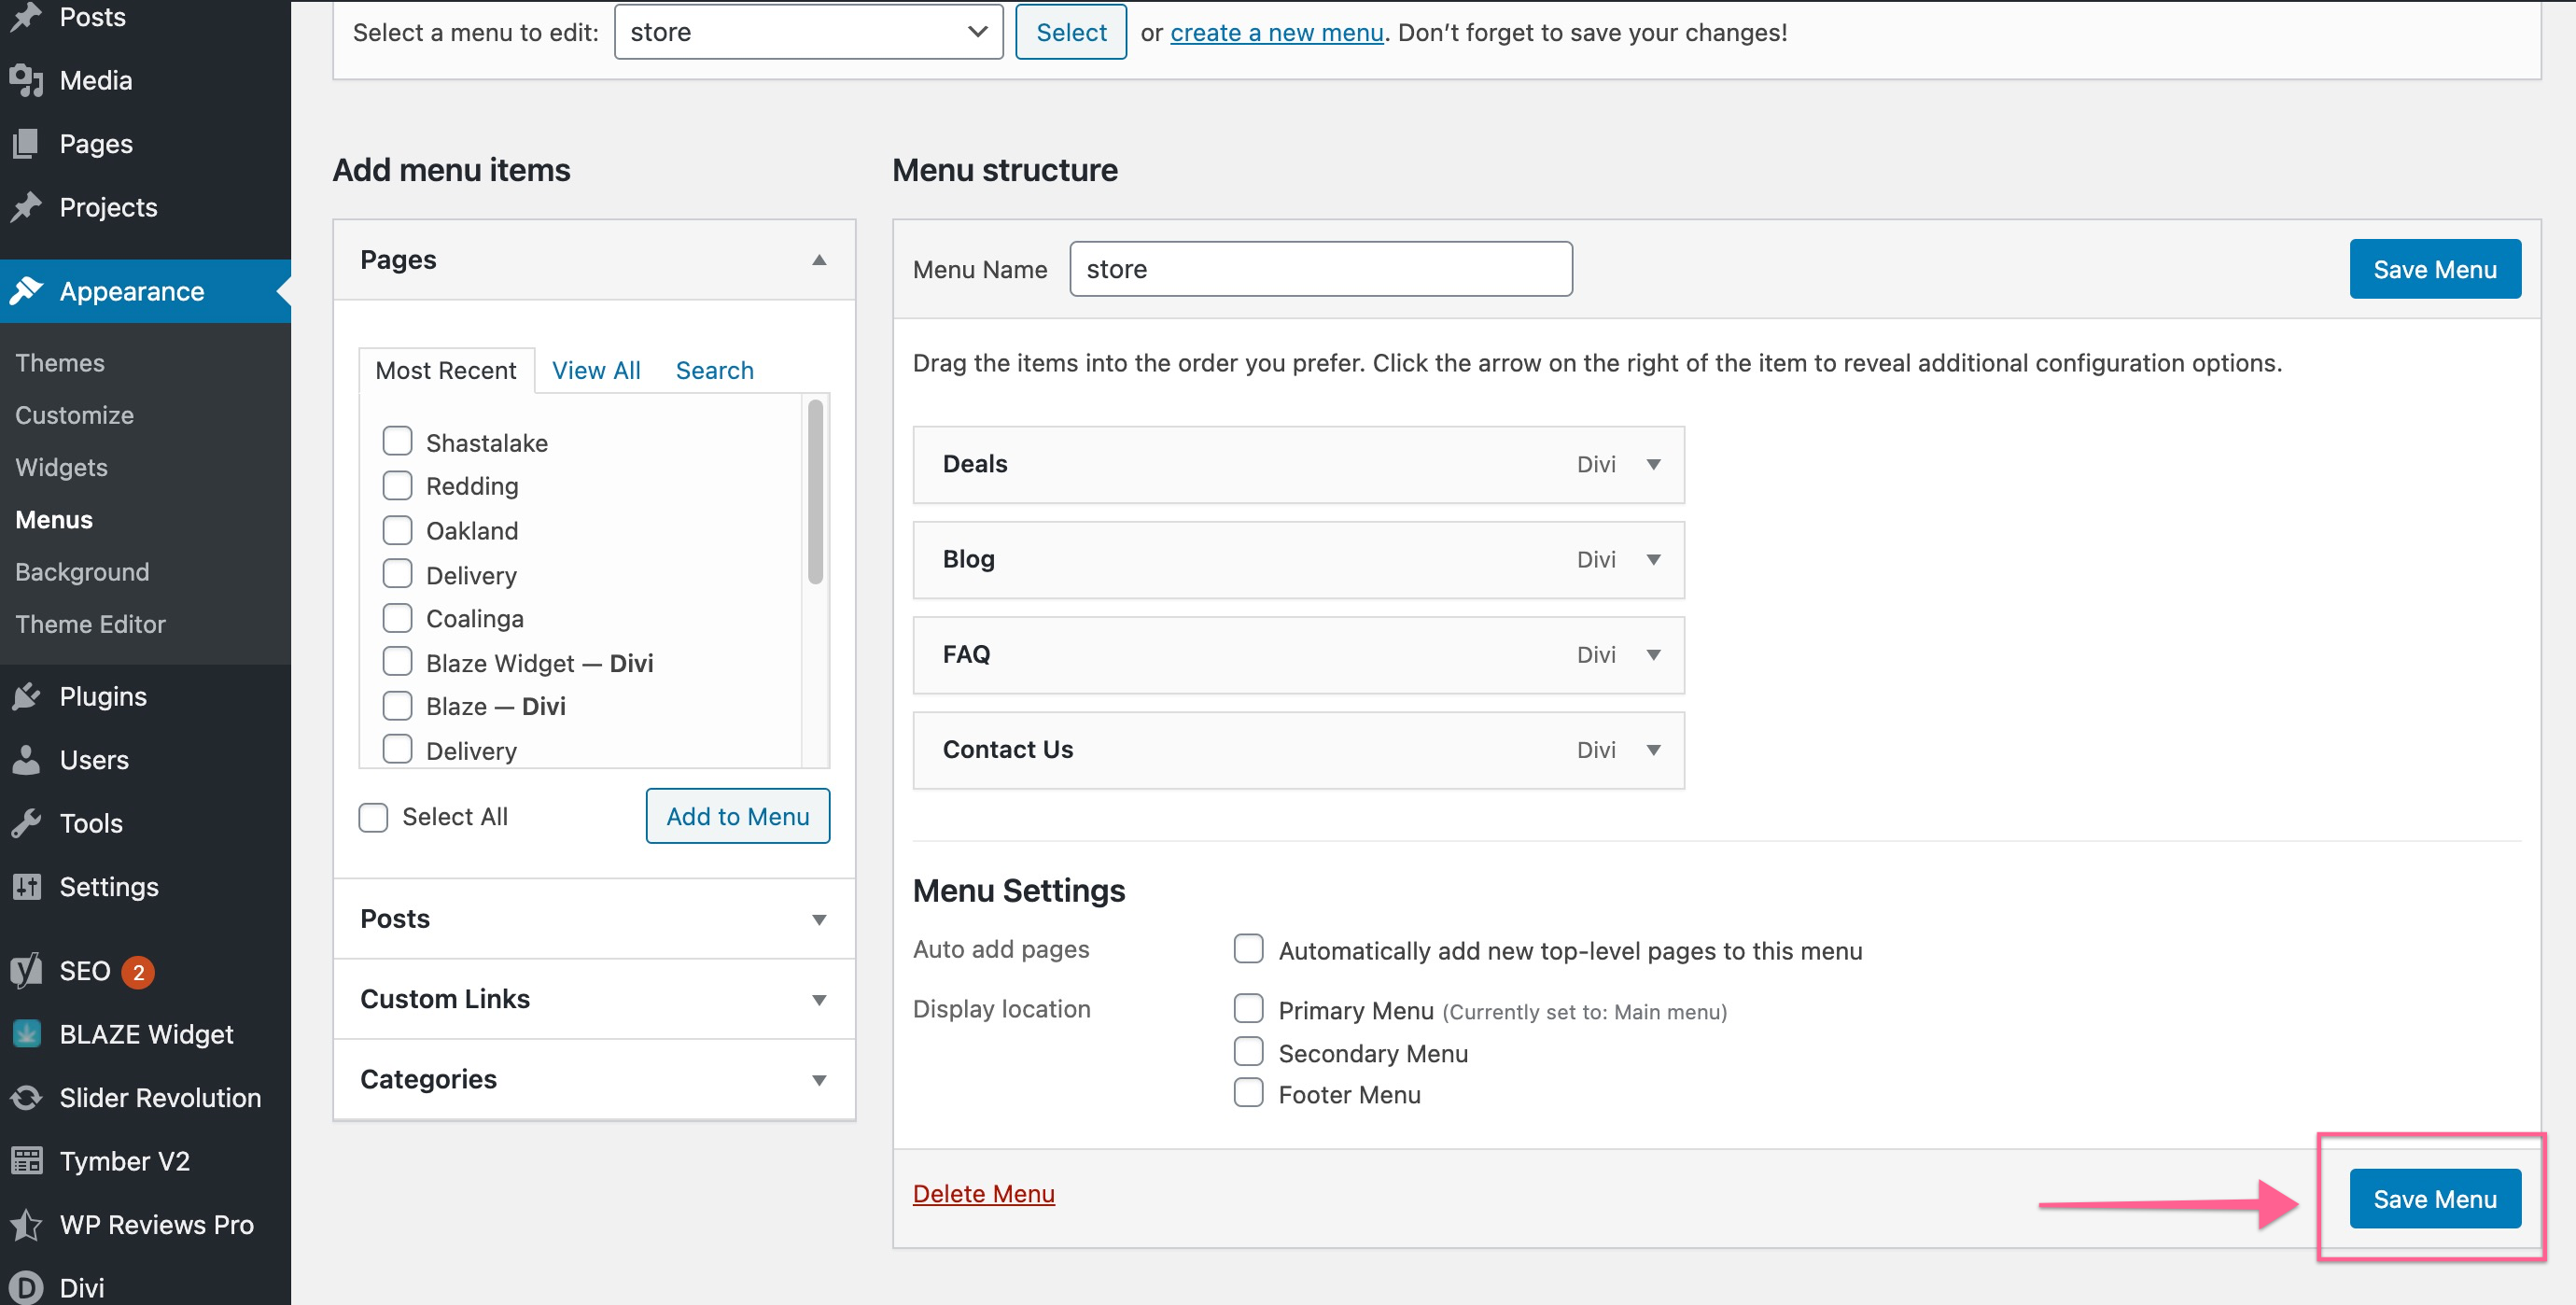The height and width of the screenshot is (1305, 2576).
Task: Click the 'create a new menu' link
Action: [1276, 32]
